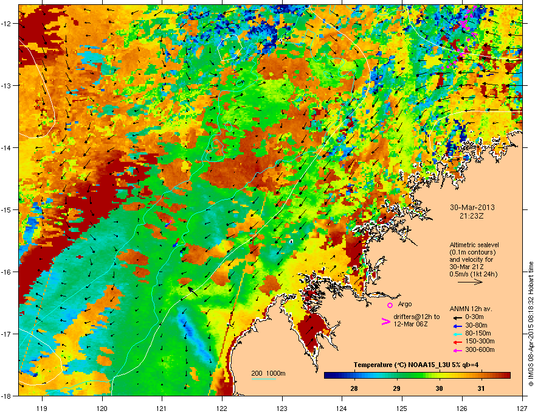
Task: Click the 0.5m/s (1kt 24h) label
Action: tap(474, 275)
